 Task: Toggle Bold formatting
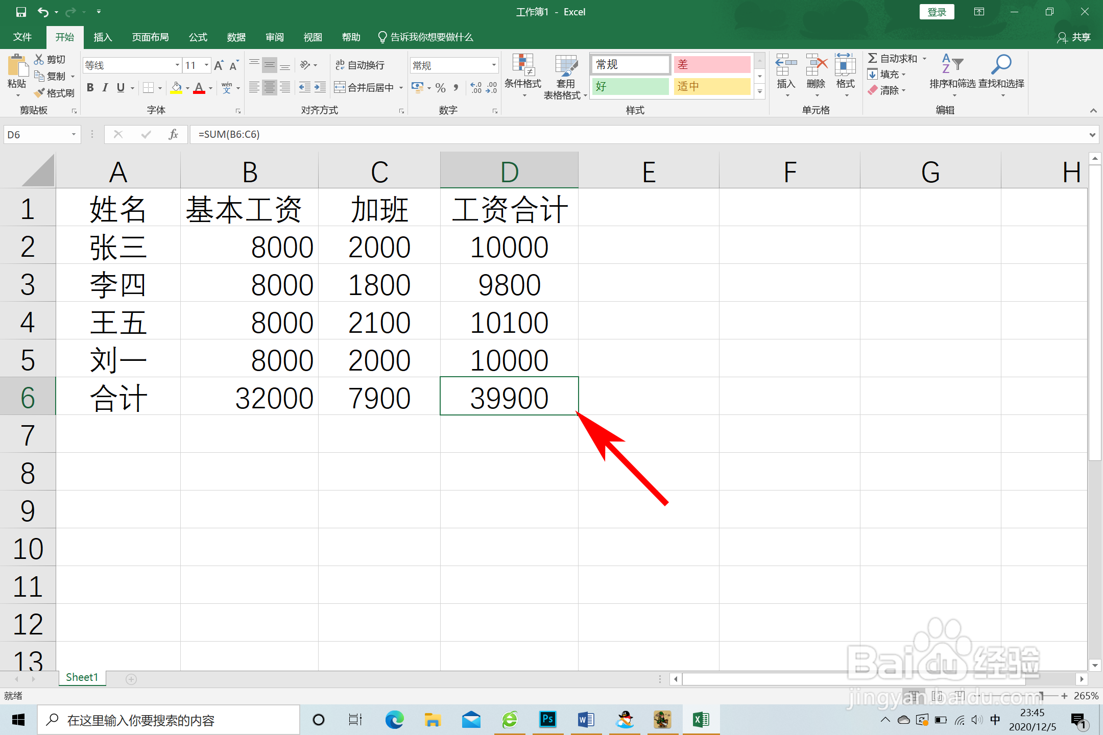point(90,88)
